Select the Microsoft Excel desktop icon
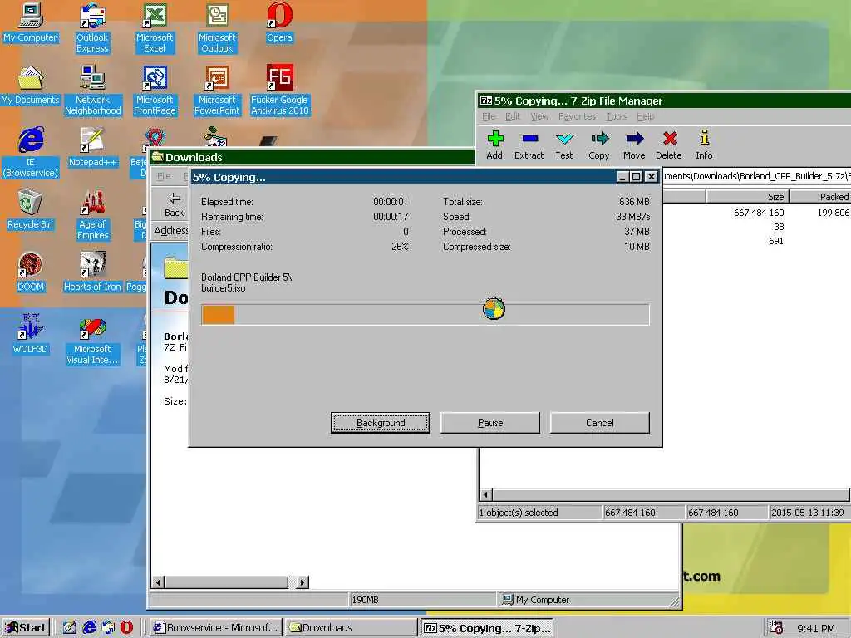Image resolution: width=851 pixels, height=638 pixels. coord(155,28)
